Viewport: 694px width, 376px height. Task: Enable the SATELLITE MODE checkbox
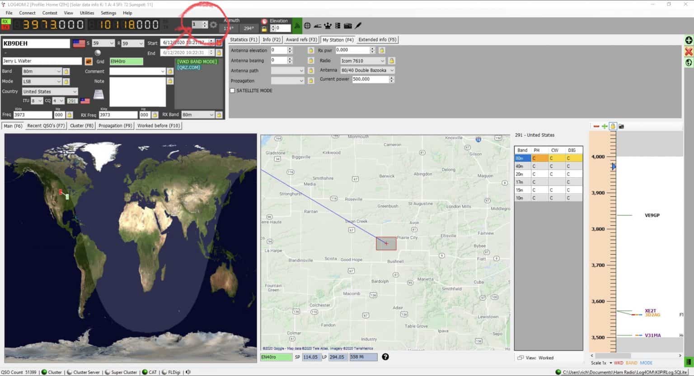(x=232, y=90)
